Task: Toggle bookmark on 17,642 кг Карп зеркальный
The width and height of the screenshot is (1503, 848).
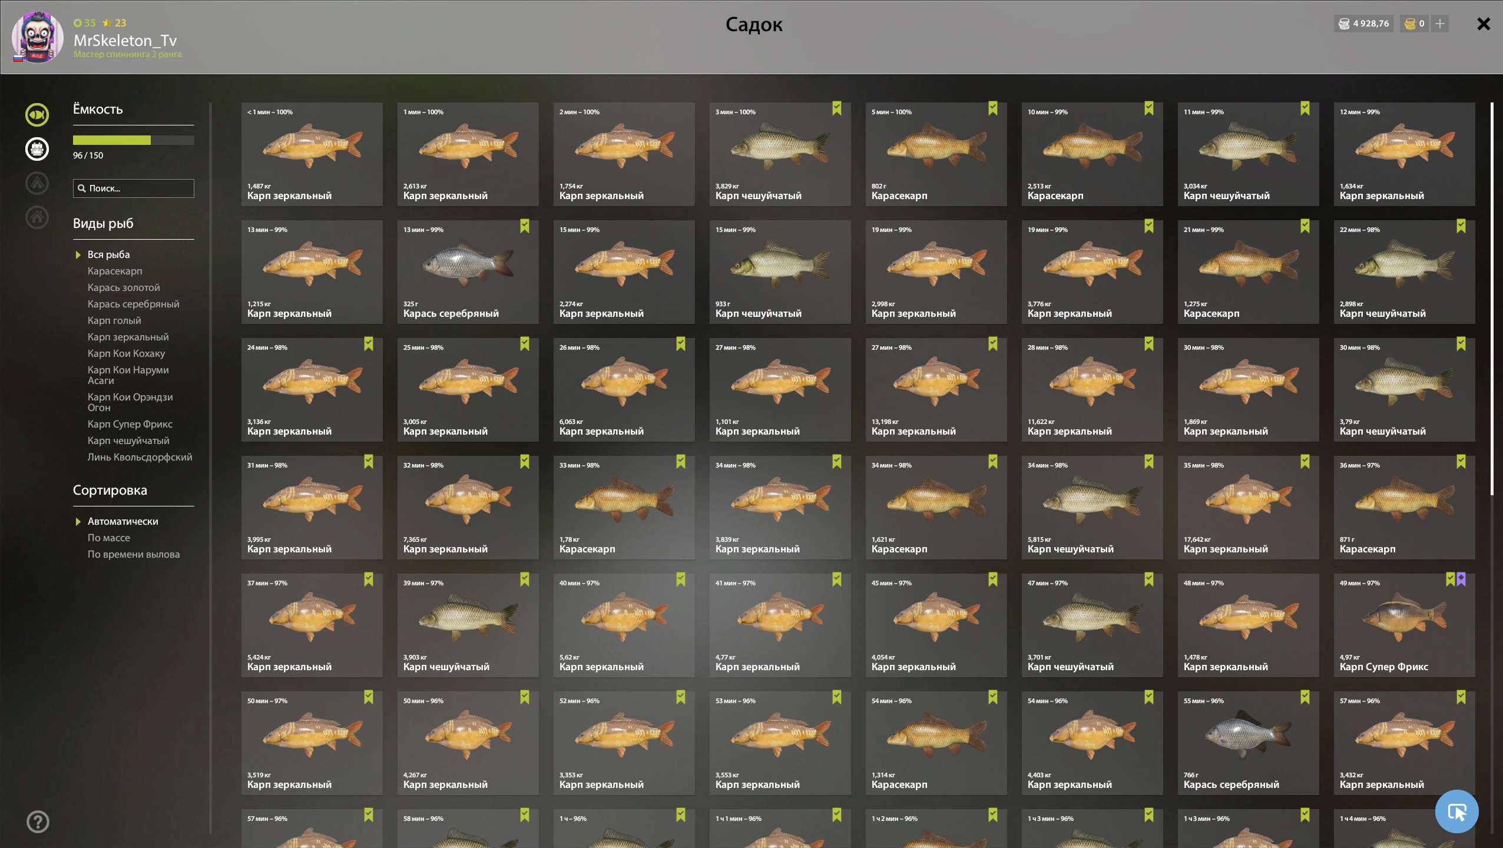Action: pos(1305,462)
